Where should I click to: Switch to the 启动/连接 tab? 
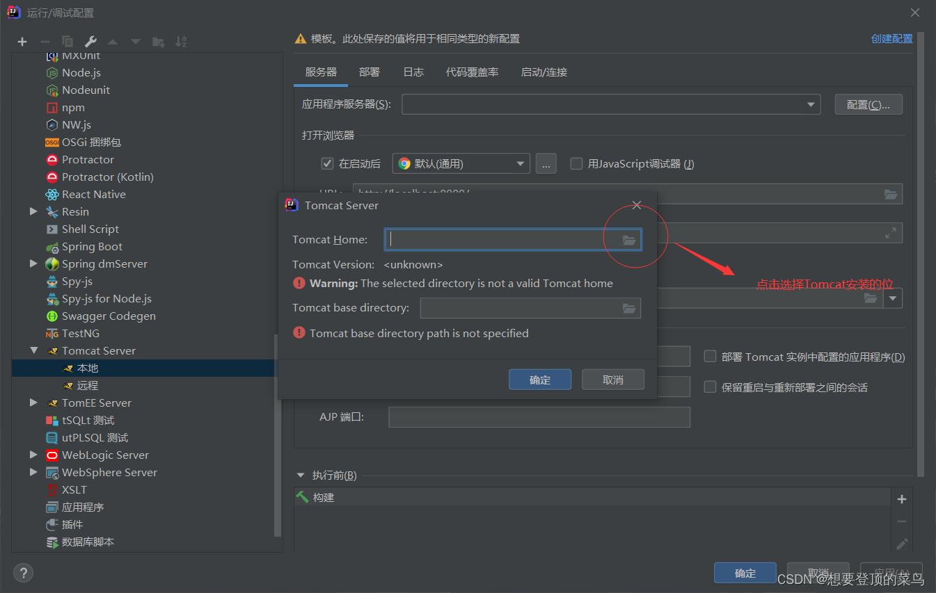coord(544,72)
